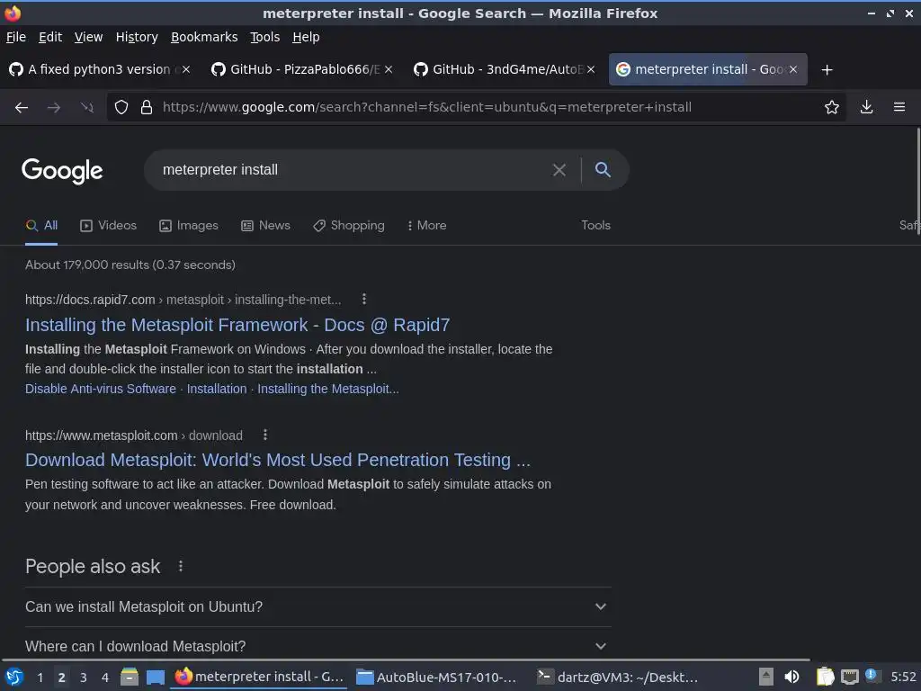921x691 pixels.
Task: Open options for the metasploit.com result
Action: point(265,435)
